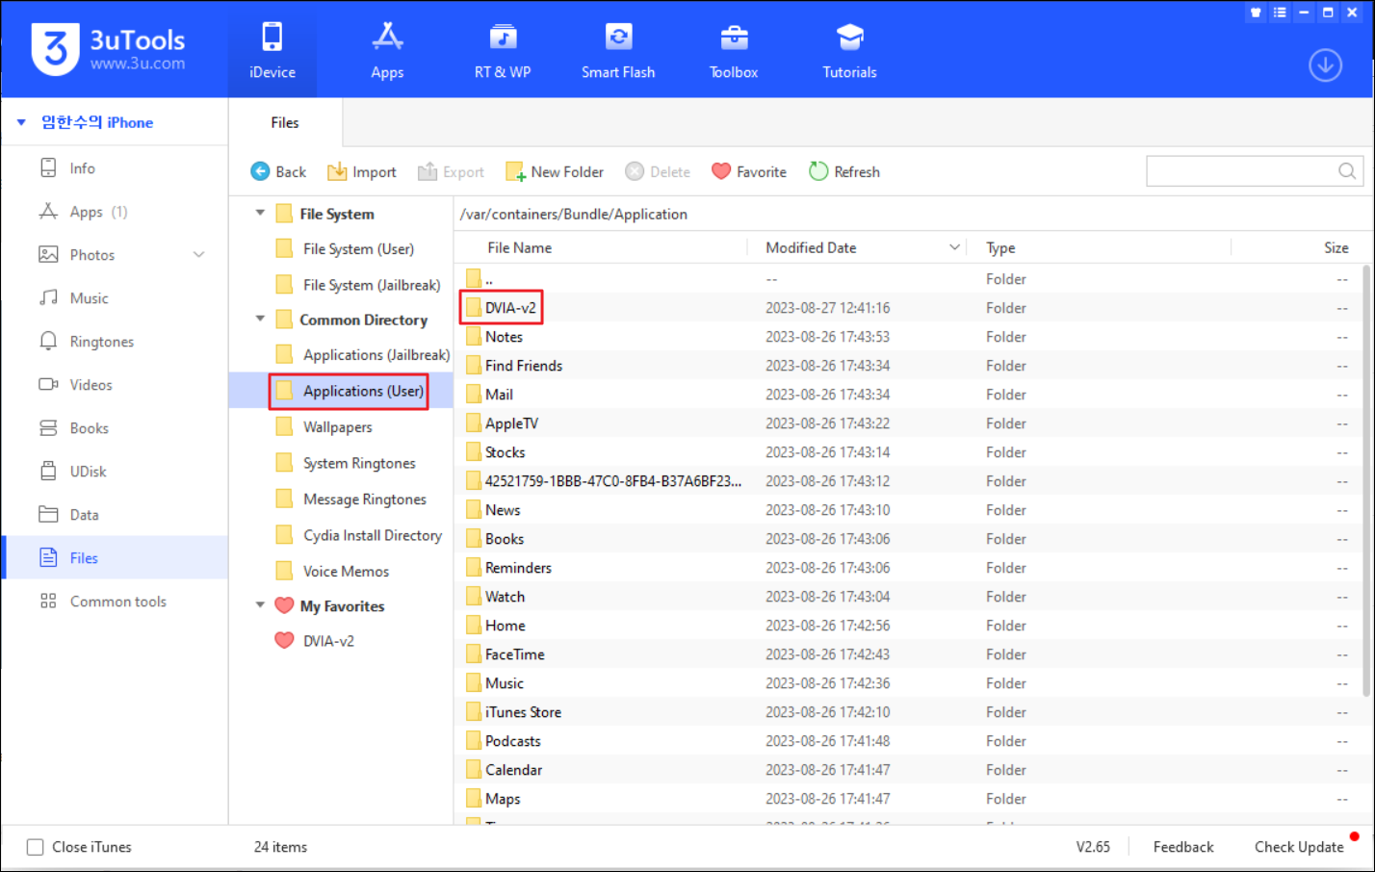Image resolution: width=1375 pixels, height=872 pixels.
Task: Click the path bar /var/containers/Bundle/Application
Action: coord(574,214)
